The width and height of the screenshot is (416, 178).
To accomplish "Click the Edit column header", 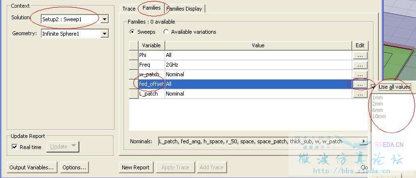I will pyautogui.click(x=360, y=45).
